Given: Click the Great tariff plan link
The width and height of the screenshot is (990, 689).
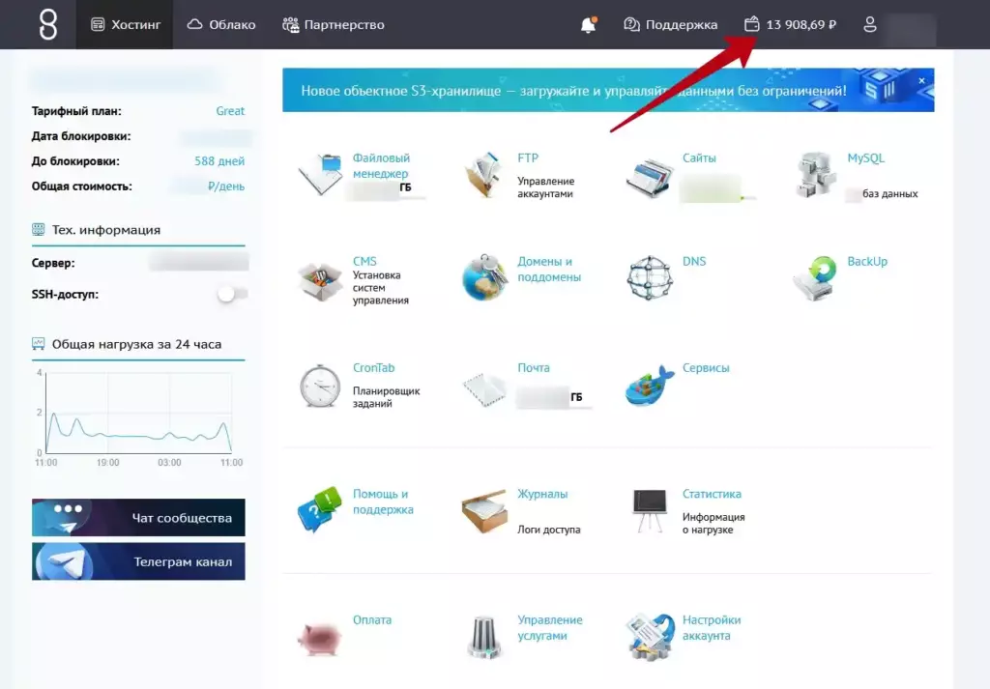Looking at the screenshot, I should (x=230, y=110).
